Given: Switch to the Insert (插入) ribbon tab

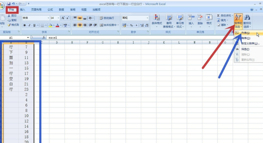Looking at the screenshot, I should 23,10.
